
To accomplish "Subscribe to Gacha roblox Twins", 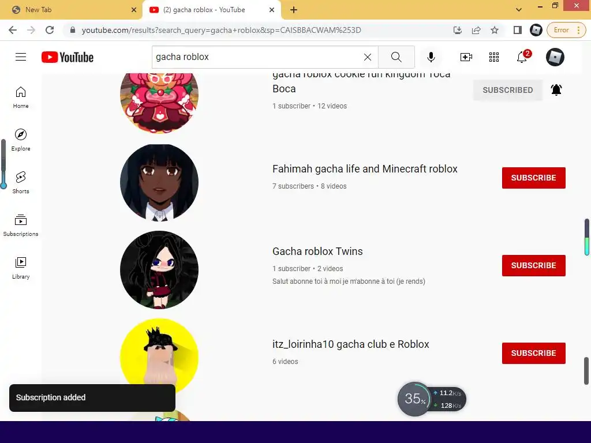I will point(534,265).
